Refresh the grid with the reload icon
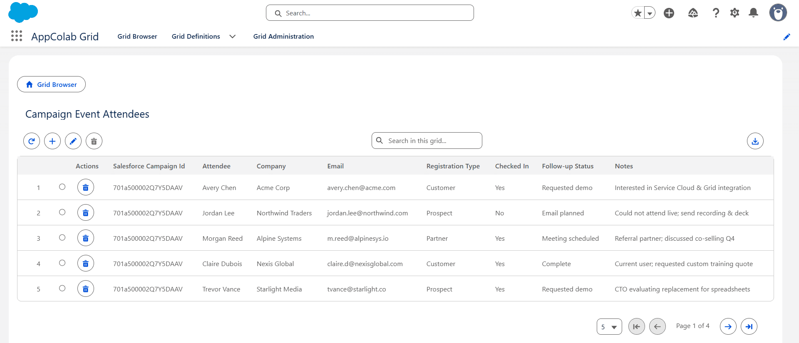 pyautogui.click(x=32, y=141)
